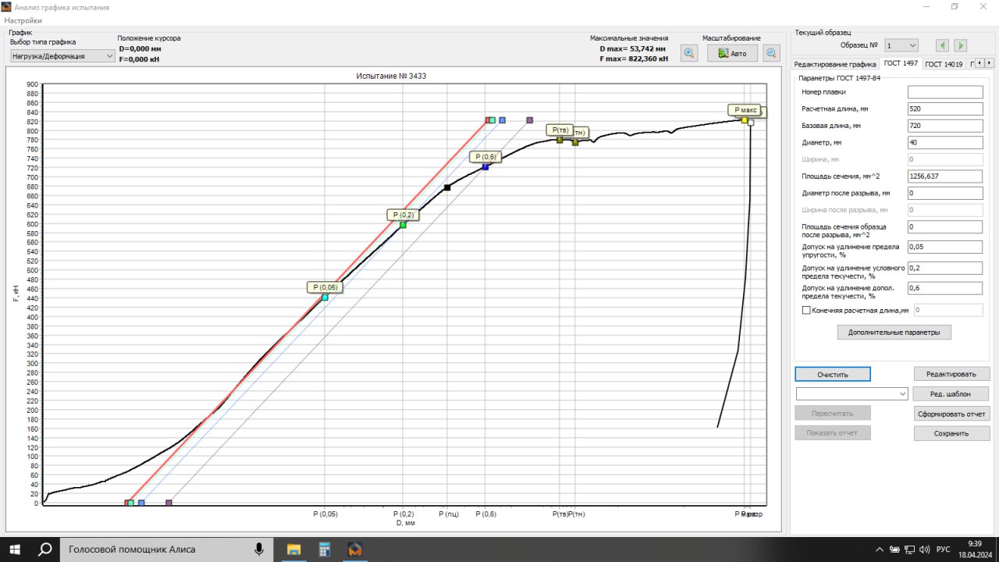Click the Ред. шаблон button

[x=951, y=393]
